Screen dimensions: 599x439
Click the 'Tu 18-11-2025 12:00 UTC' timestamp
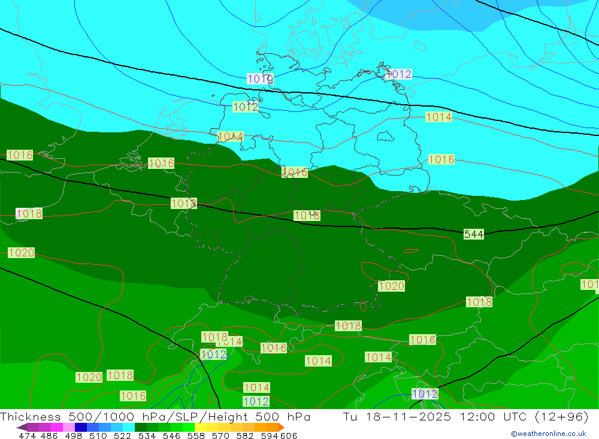point(435,416)
